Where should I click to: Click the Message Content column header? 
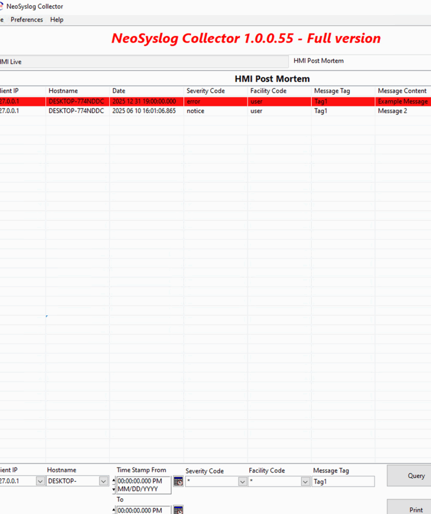[403, 91]
